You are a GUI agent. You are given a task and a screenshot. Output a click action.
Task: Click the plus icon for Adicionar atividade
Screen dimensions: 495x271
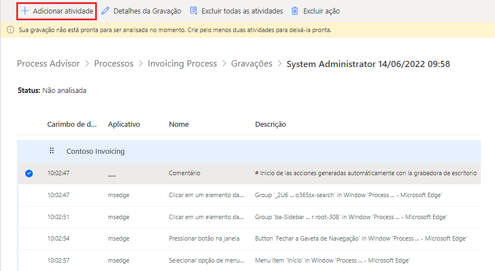coord(25,11)
